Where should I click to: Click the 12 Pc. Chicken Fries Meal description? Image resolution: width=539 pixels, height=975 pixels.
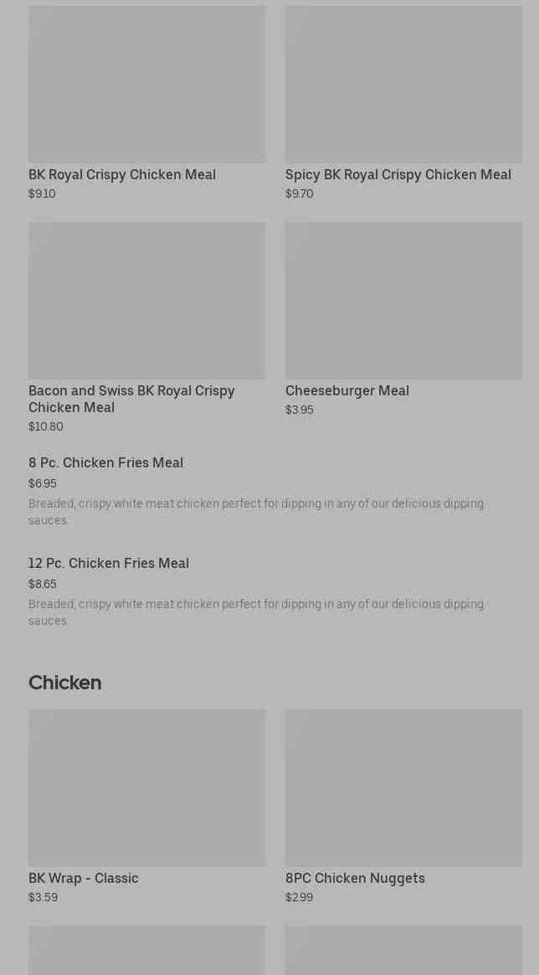point(255,612)
